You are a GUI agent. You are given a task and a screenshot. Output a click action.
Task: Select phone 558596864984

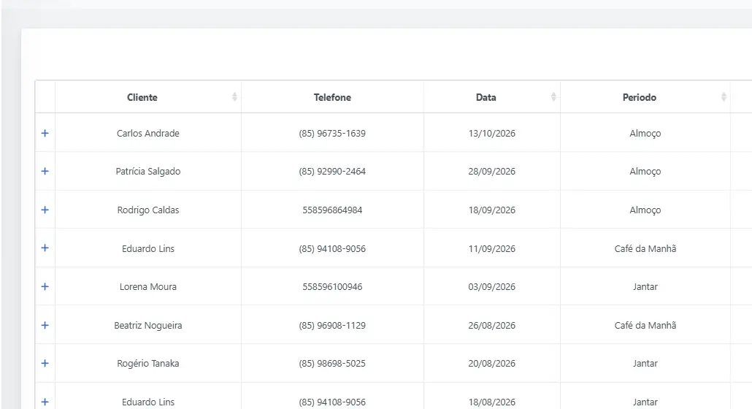[x=332, y=210]
